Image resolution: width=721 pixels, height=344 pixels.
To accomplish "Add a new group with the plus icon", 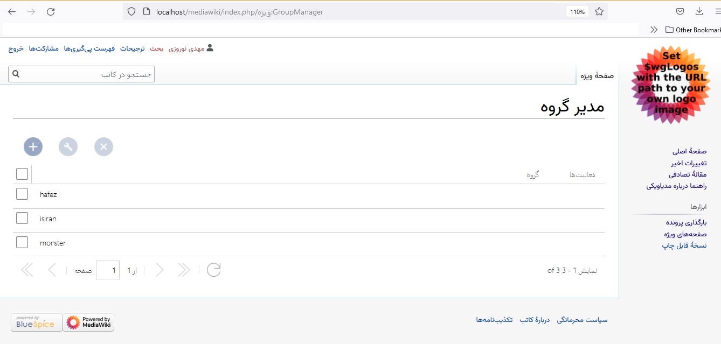I will pos(33,146).
